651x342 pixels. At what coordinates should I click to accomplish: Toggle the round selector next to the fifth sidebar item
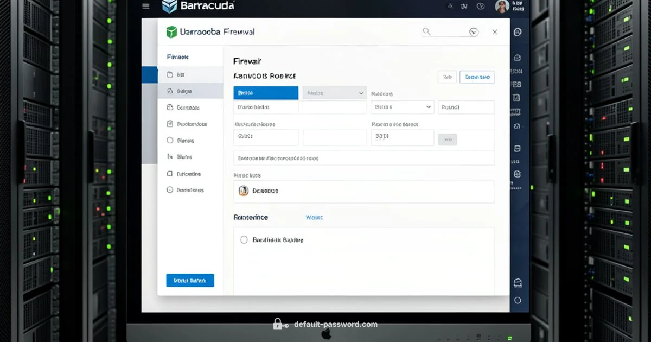point(169,140)
